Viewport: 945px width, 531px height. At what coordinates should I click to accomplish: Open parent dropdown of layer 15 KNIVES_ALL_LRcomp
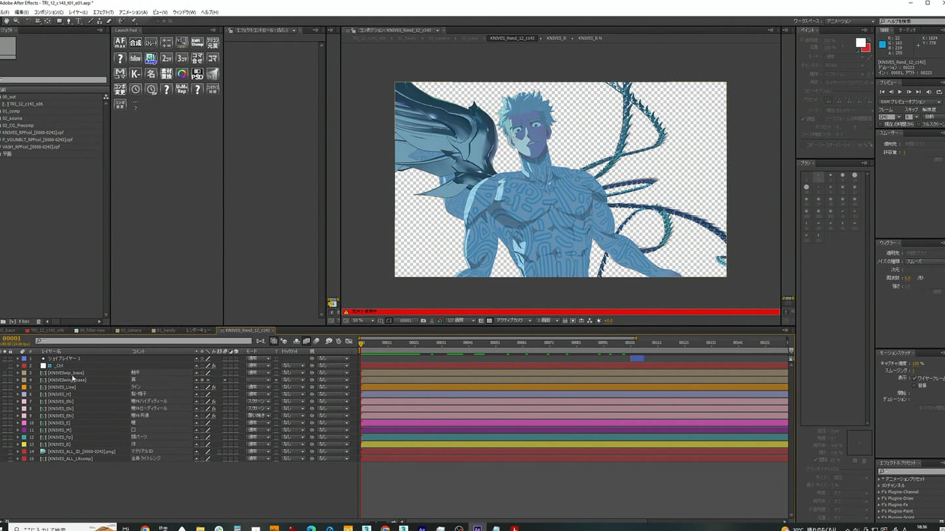click(333, 459)
